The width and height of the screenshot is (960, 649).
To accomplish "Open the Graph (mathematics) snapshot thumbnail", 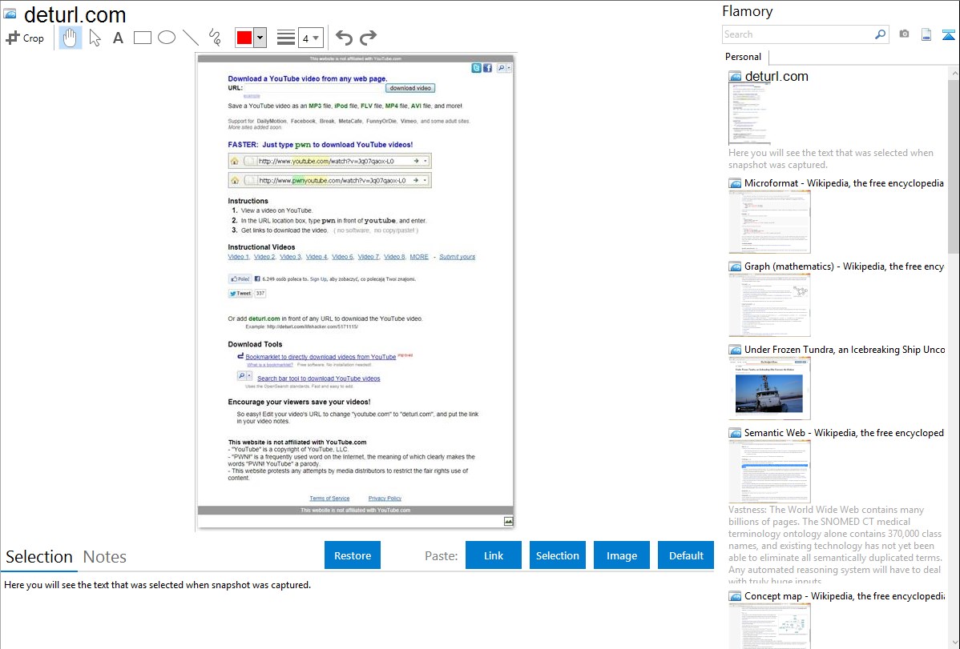I will tap(769, 305).
